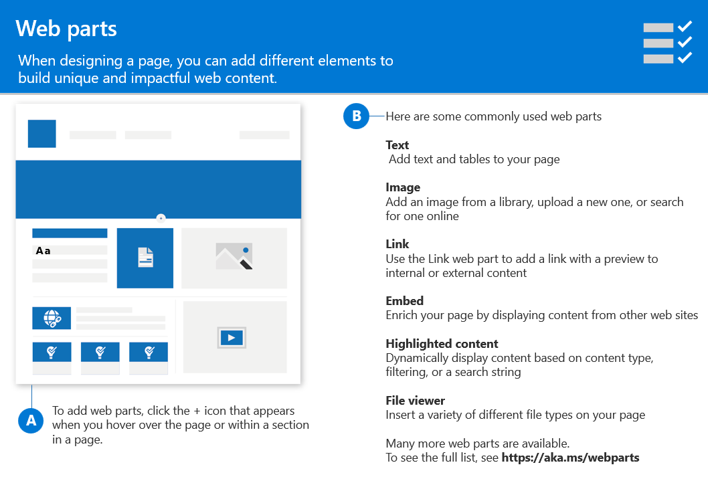Click the globe icon in the link card

tap(52, 318)
